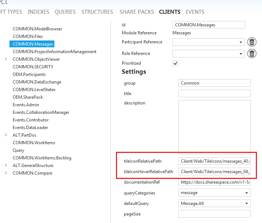Open the INDEXES tab

38,12
